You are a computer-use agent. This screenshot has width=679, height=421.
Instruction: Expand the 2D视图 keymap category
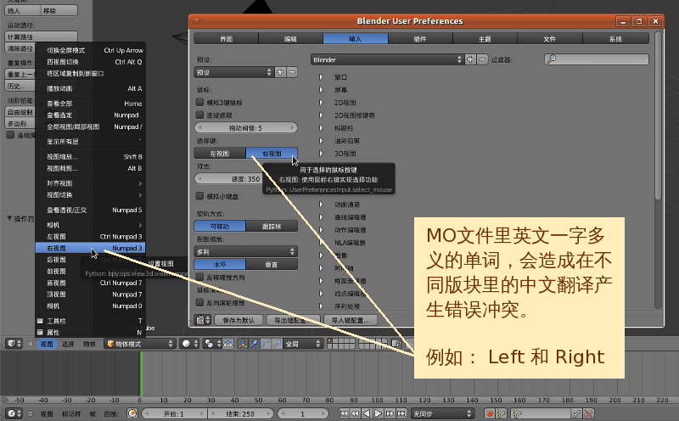(321, 103)
